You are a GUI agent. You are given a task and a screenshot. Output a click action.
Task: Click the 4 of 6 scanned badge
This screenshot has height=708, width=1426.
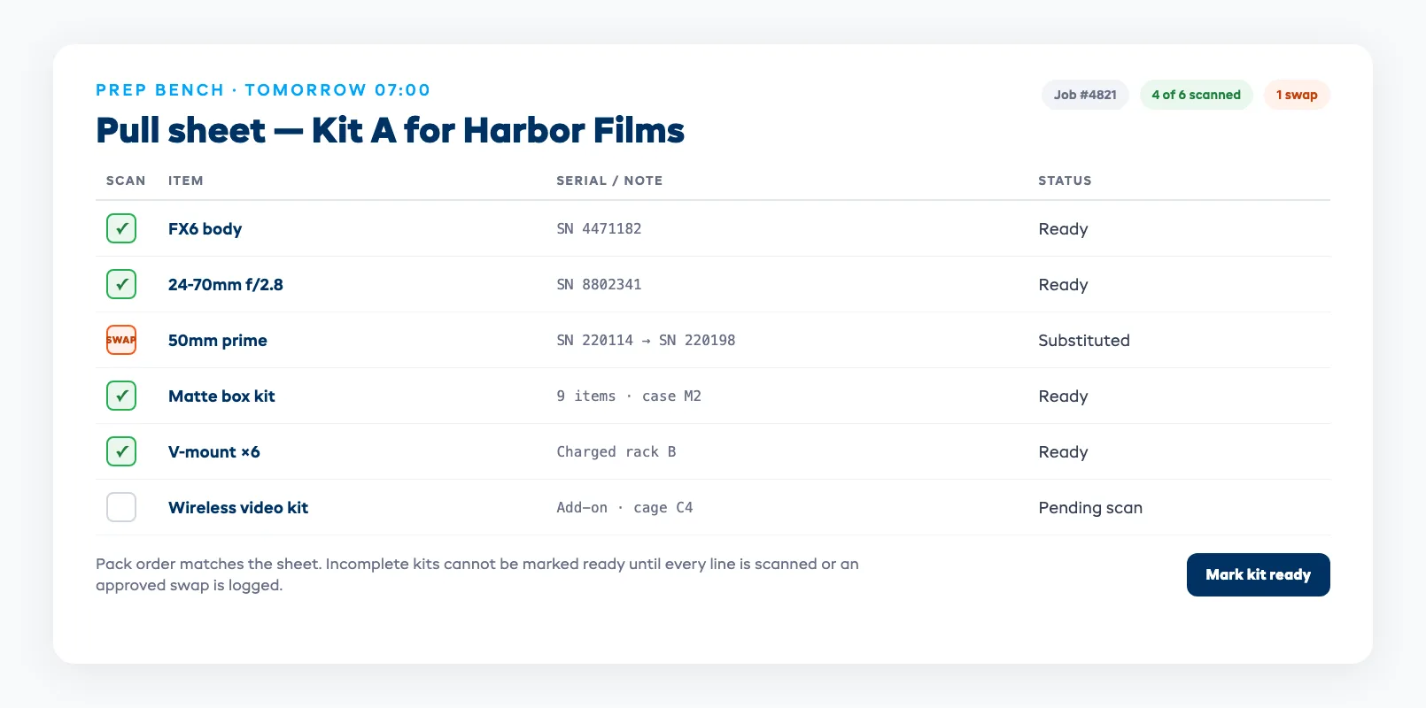click(1196, 95)
